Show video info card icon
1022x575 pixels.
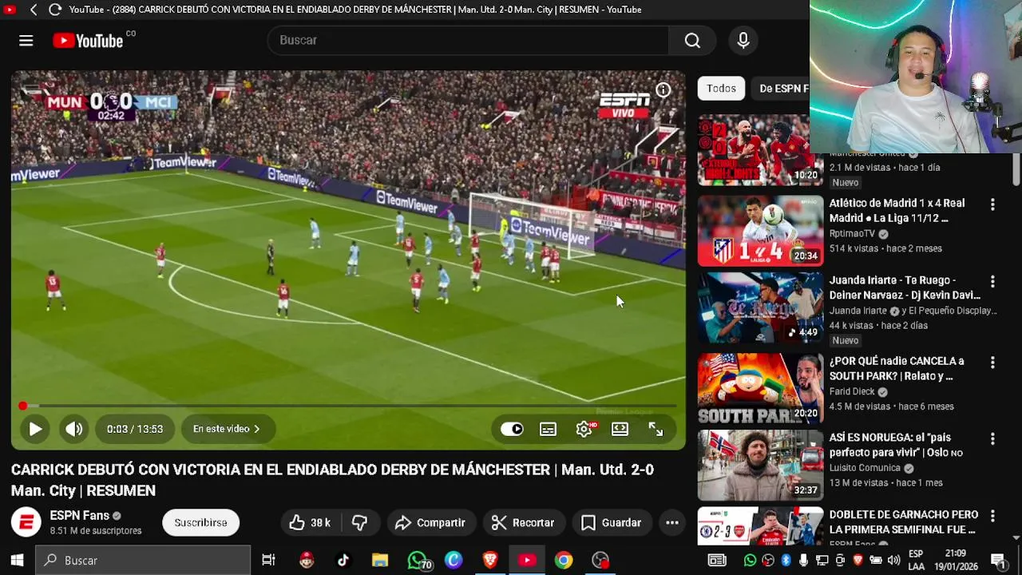(663, 90)
